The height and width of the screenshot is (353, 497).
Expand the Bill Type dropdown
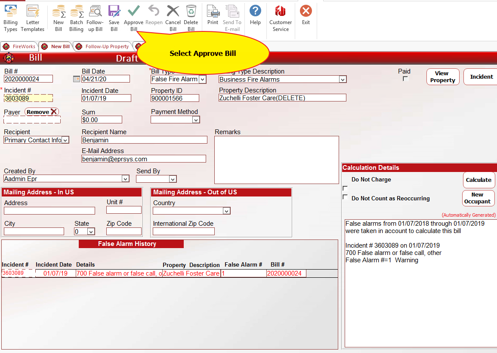click(x=203, y=79)
